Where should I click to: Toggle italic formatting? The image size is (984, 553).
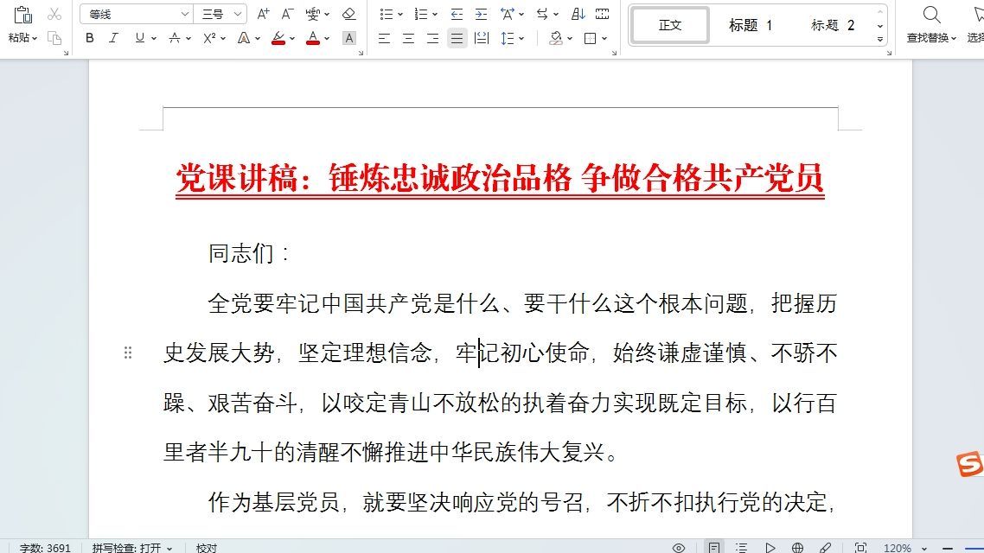click(113, 38)
